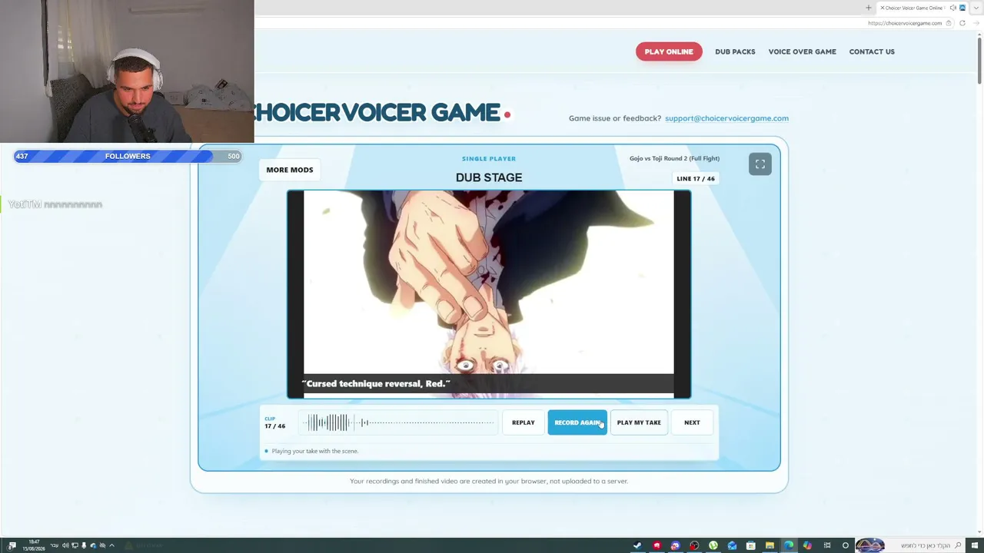Click the "LINE 17 / 46" counter
This screenshot has width=984, height=553.
(696, 179)
